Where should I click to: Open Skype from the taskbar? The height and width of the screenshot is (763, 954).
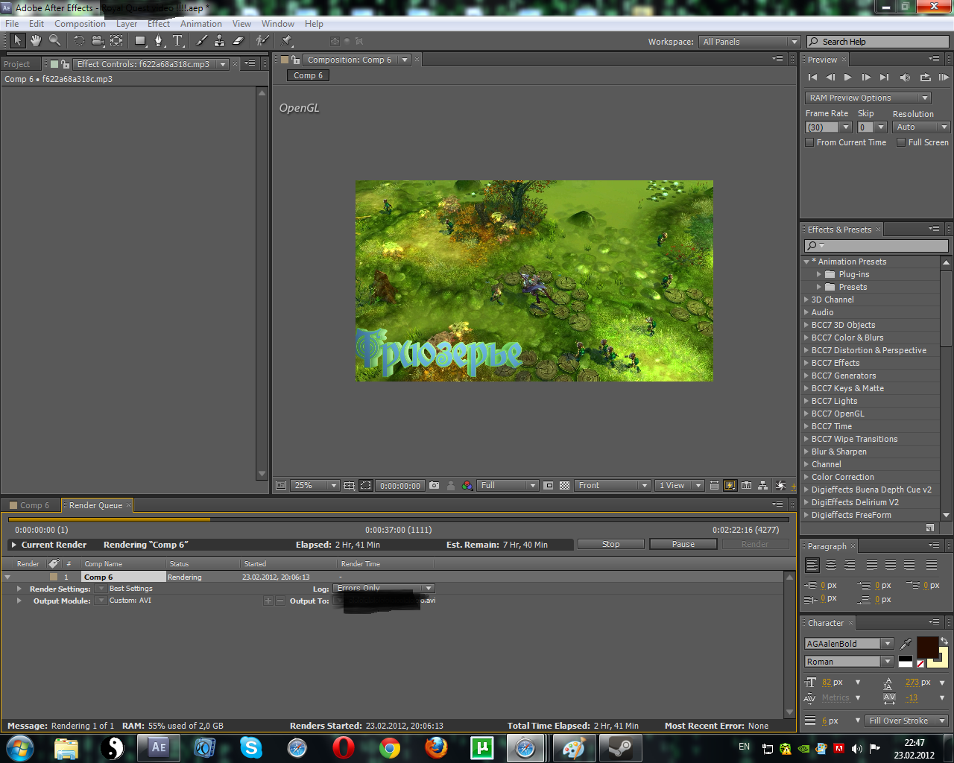click(x=251, y=747)
